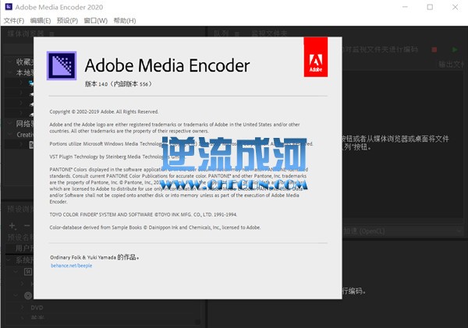
Task: Click the add preset plus icon
Action: pyautogui.click(x=12, y=226)
